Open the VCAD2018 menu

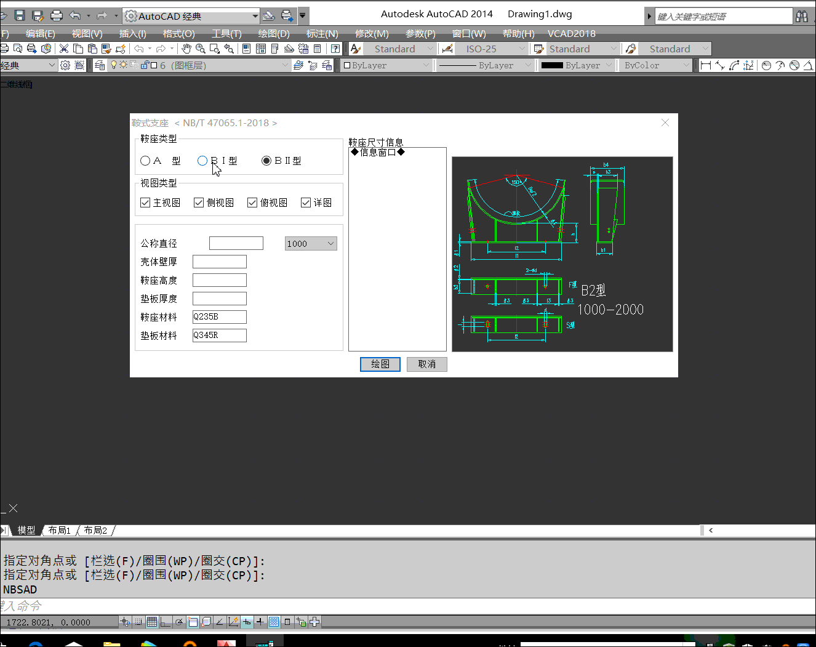[x=571, y=33]
